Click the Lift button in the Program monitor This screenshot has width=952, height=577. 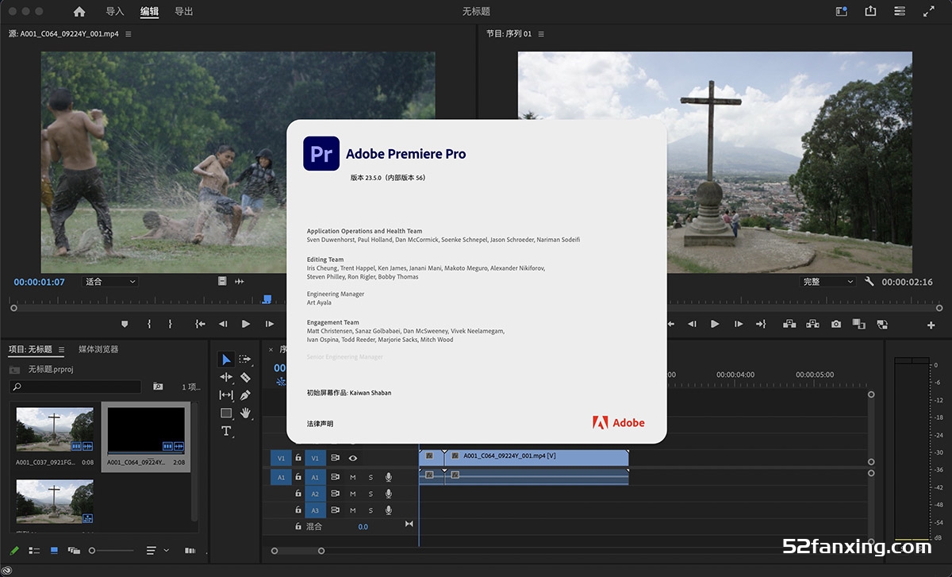(x=789, y=324)
